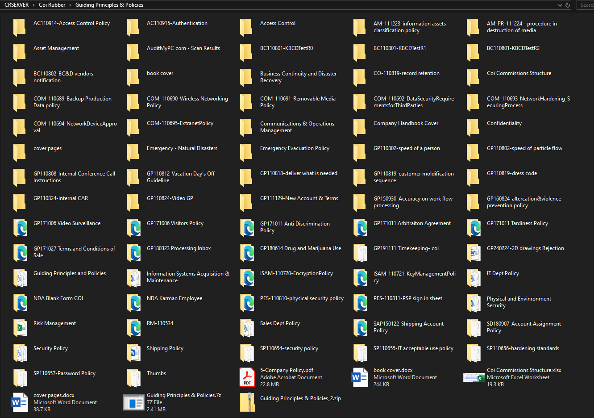Click the Search box in the top right

click(586, 5)
